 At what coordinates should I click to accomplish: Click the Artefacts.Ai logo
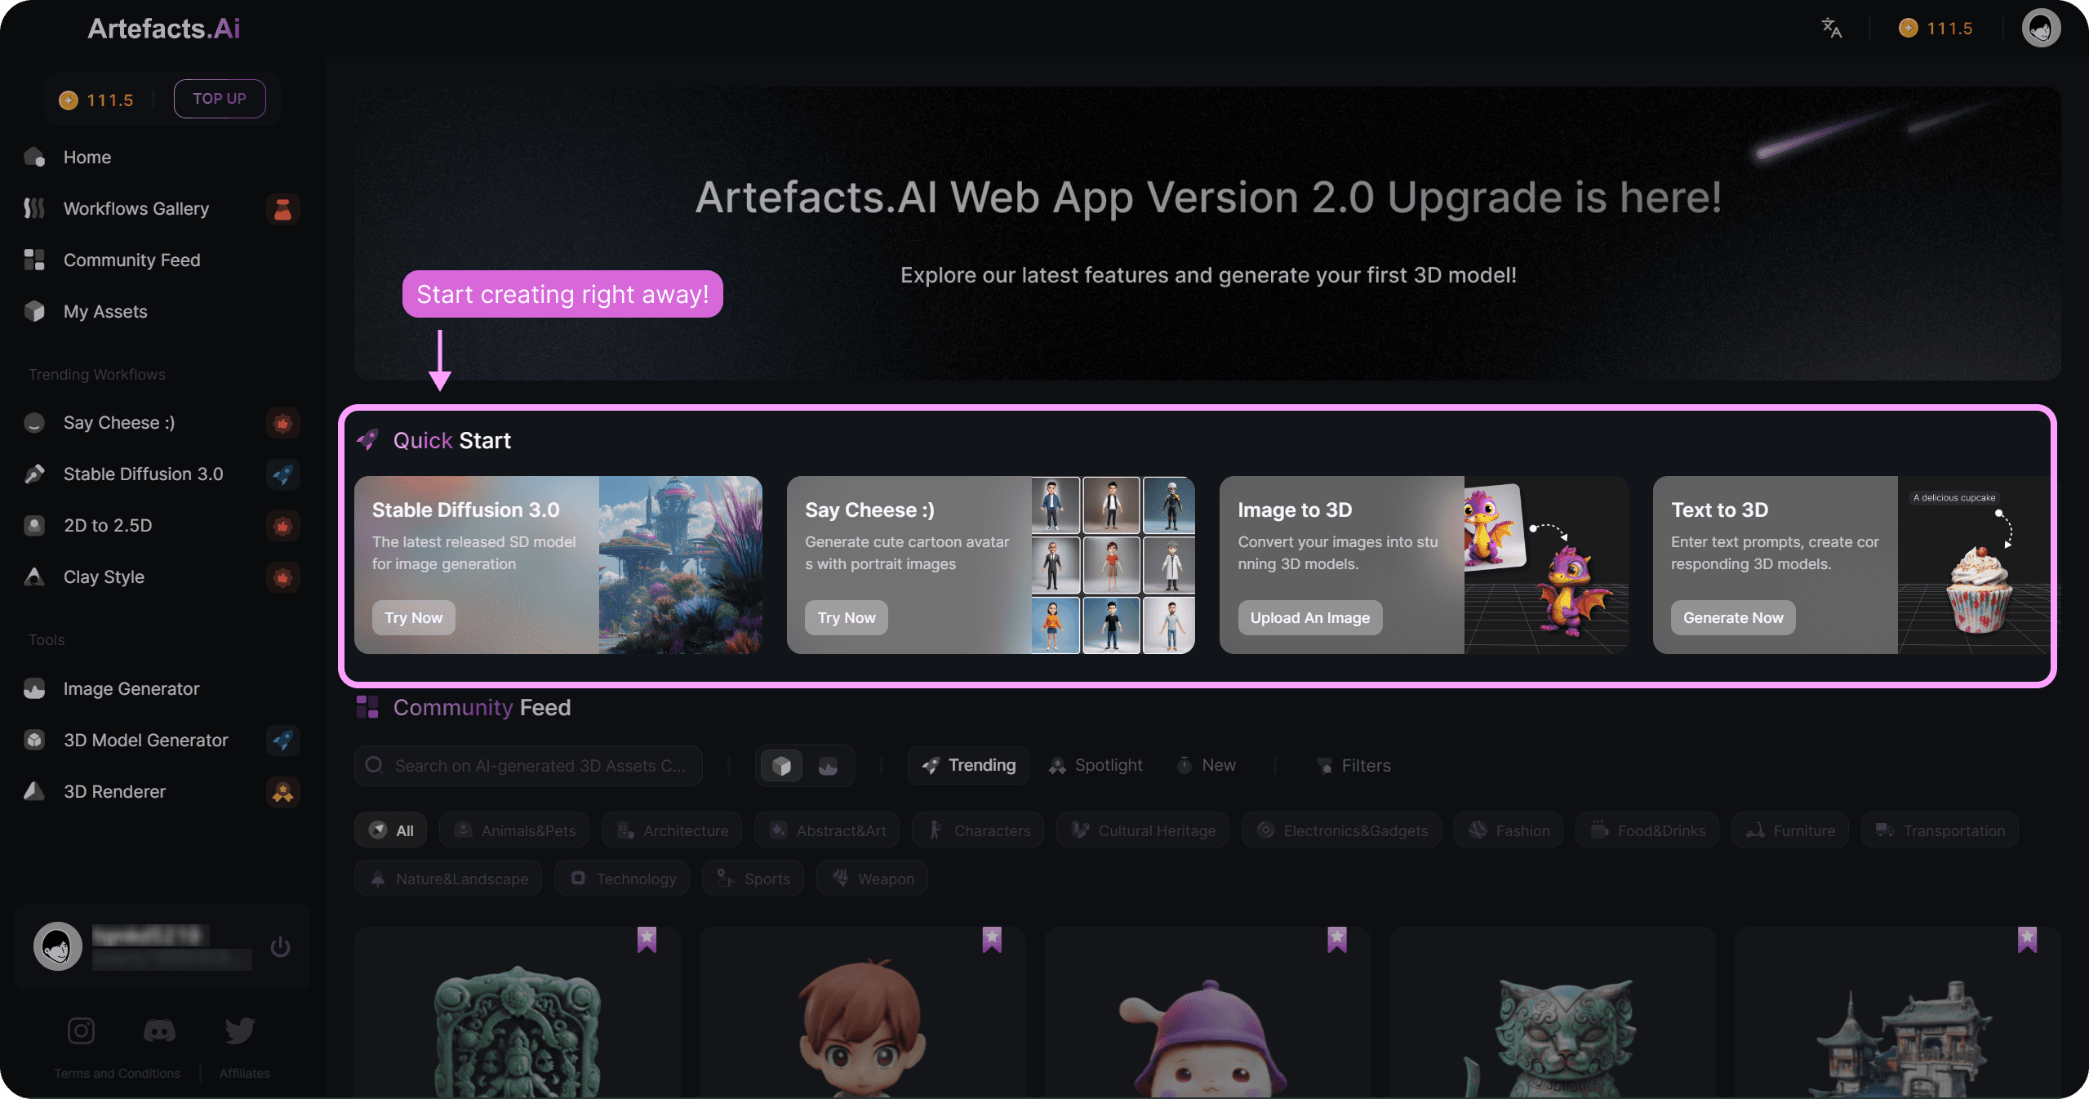pos(164,29)
